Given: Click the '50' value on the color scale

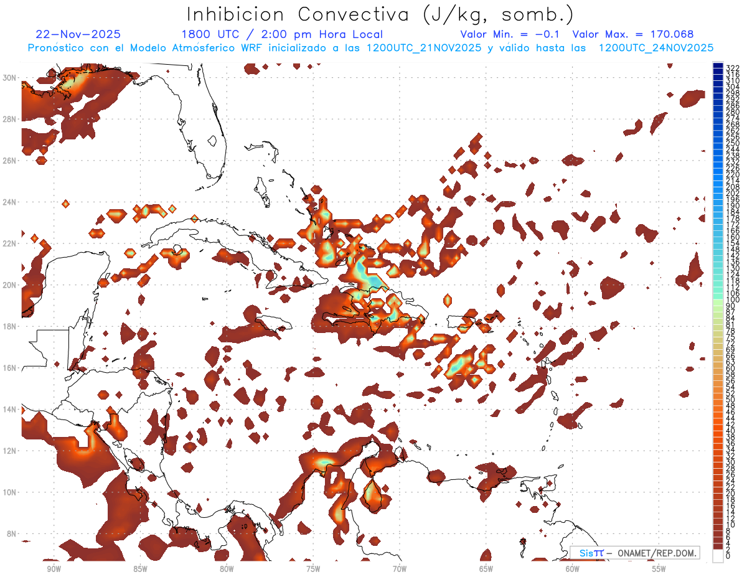Looking at the screenshot, I should [730, 400].
